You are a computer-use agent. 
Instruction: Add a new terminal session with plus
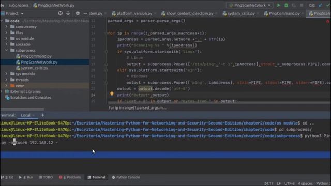pyautogui.click(x=42, y=115)
